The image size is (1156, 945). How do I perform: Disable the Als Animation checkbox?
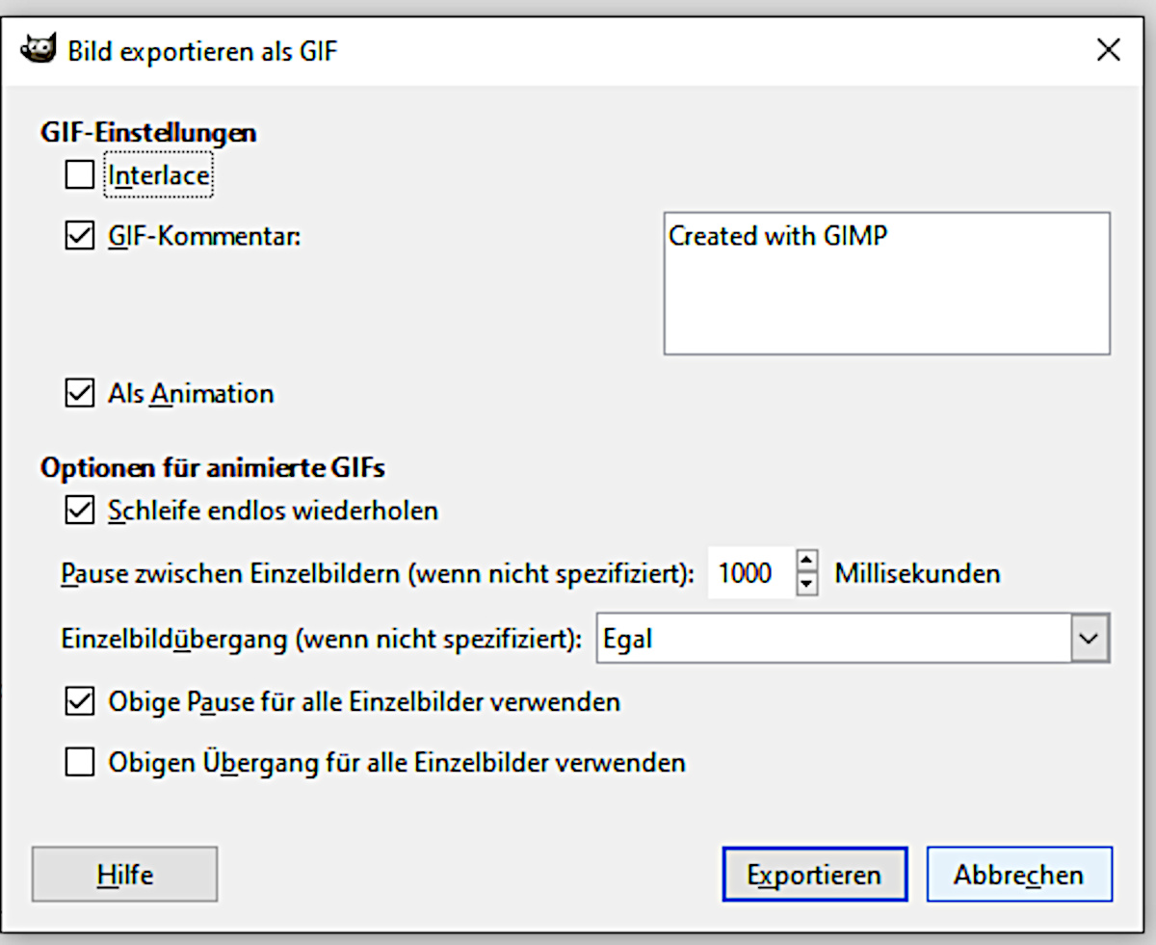[80, 393]
